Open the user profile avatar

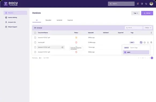coord(151,4)
